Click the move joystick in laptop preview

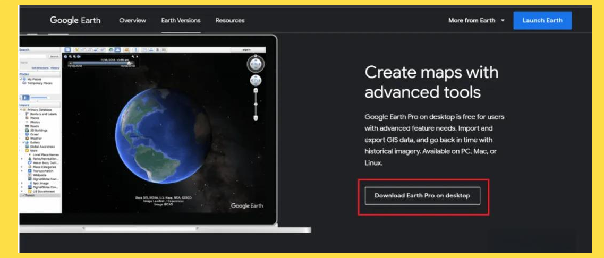(x=256, y=81)
